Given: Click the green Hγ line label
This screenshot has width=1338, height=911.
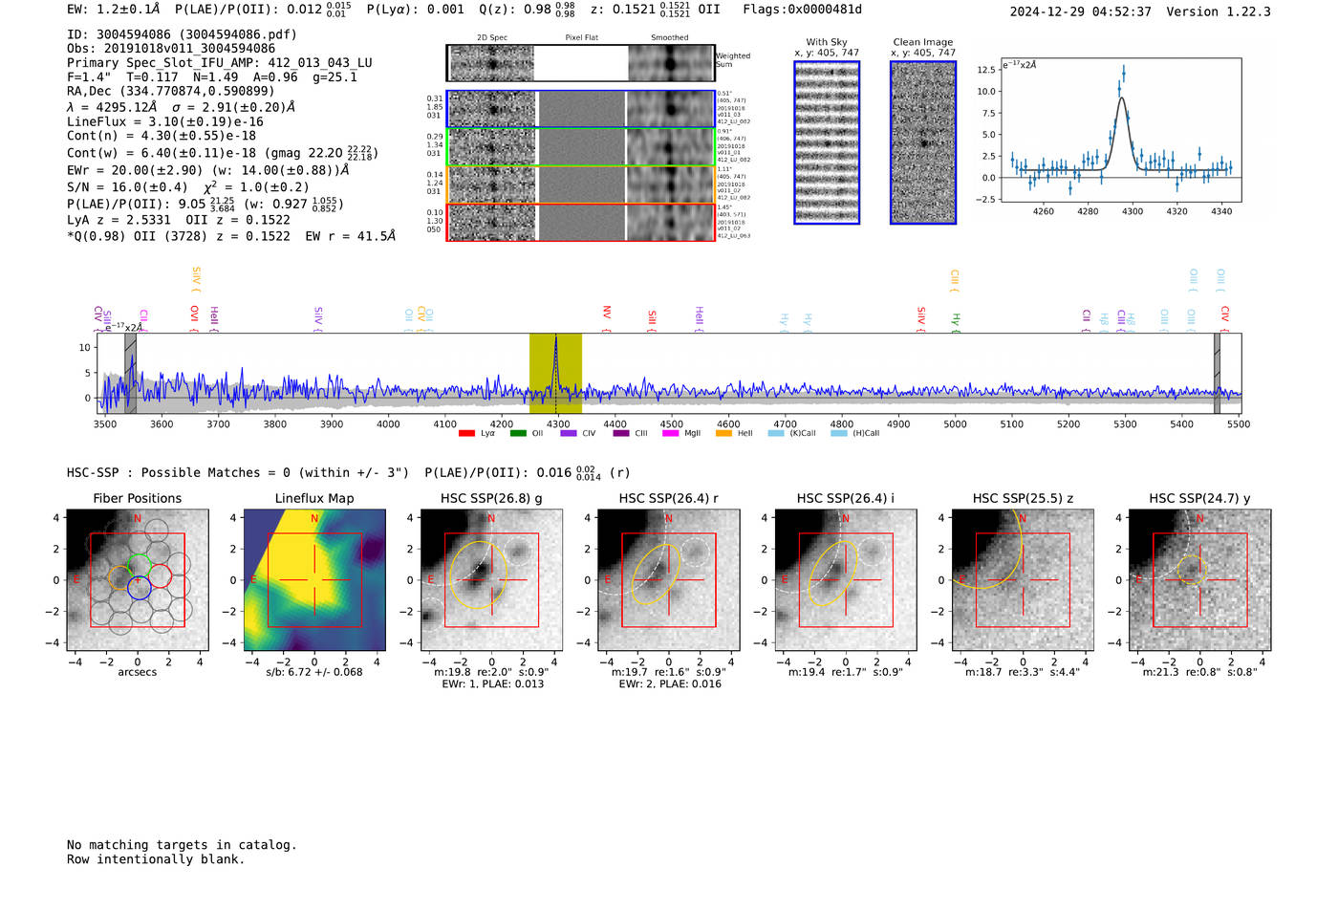Looking at the screenshot, I should click(955, 321).
